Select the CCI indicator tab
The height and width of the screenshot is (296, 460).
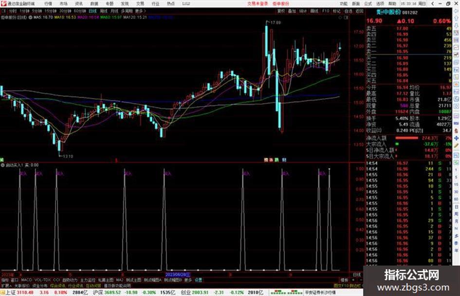(x=56, y=280)
